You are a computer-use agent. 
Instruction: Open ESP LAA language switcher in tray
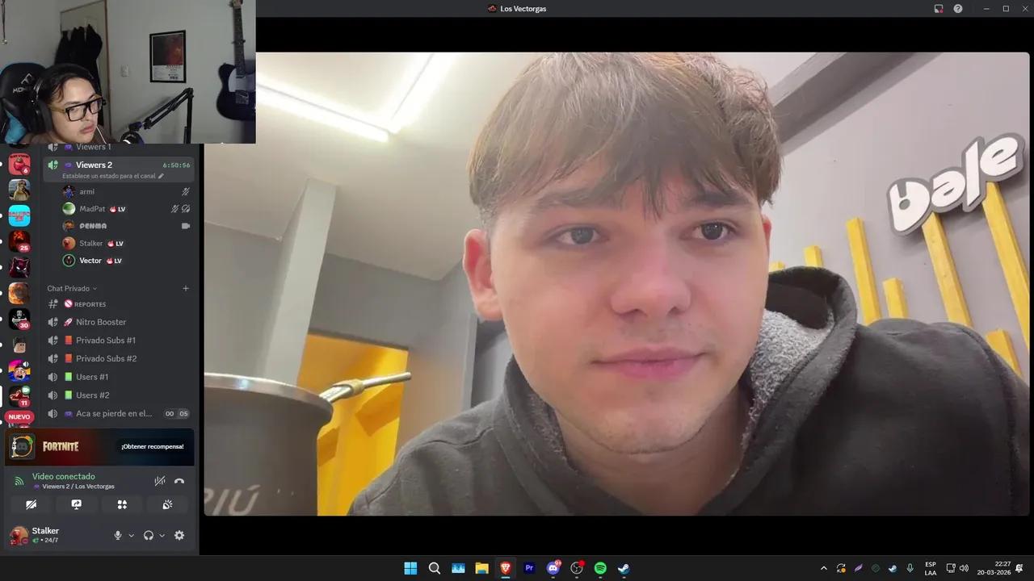click(931, 568)
